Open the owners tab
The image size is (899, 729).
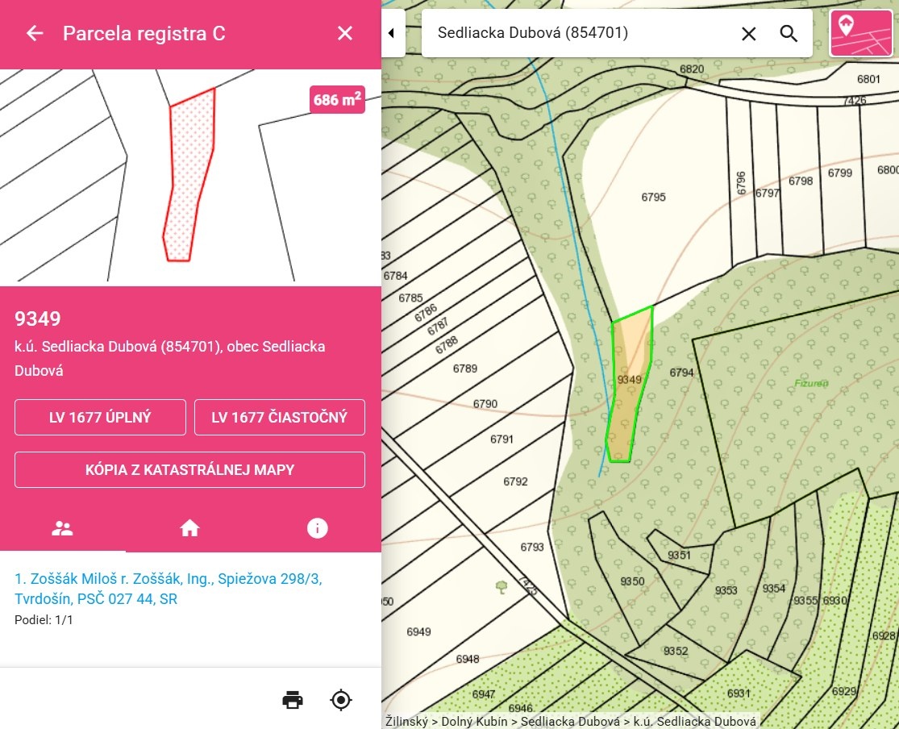click(62, 528)
